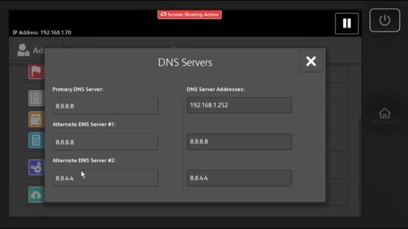Click the Screen Sharing Active banner

point(190,15)
